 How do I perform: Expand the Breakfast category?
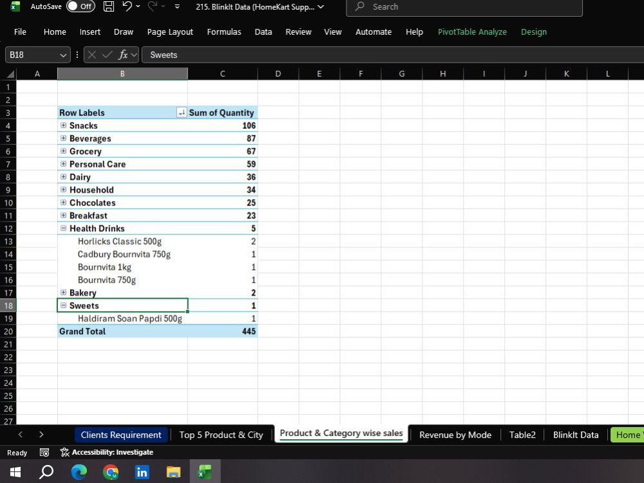click(63, 215)
